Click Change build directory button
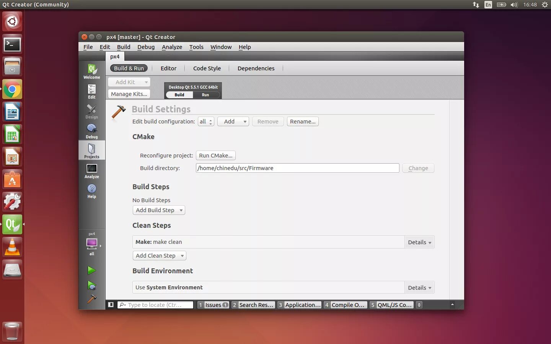Image resolution: width=551 pixels, height=344 pixels. 418,168
